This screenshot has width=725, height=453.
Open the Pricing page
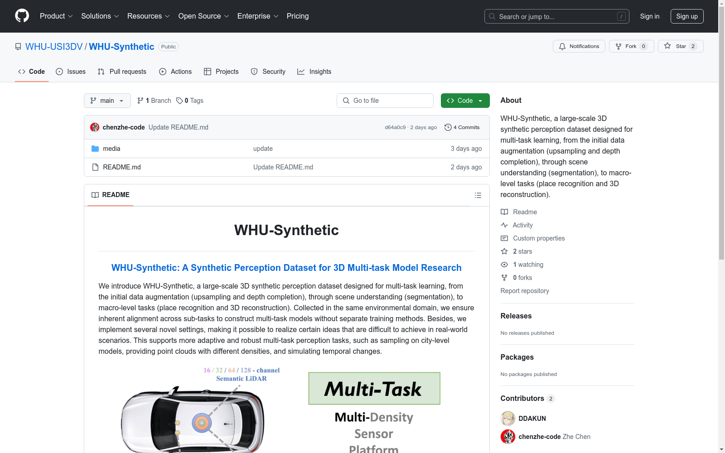[298, 16]
